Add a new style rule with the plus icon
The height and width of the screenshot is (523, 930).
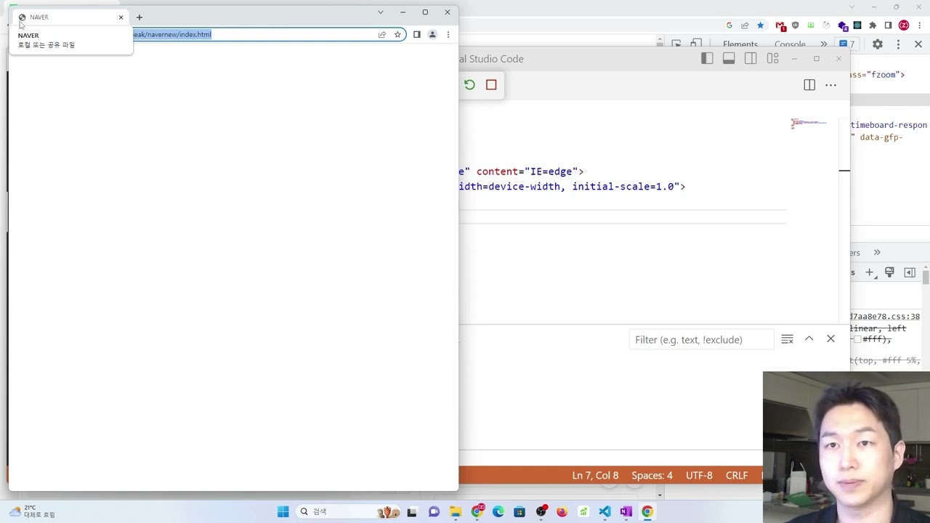(x=869, y=272)
